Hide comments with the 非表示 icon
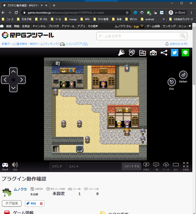Image resolution: width=196 pixels, height=214 pixels. pyautogui.click(x=146, y=167)
